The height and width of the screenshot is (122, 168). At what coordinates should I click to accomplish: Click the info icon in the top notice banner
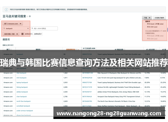6,9
